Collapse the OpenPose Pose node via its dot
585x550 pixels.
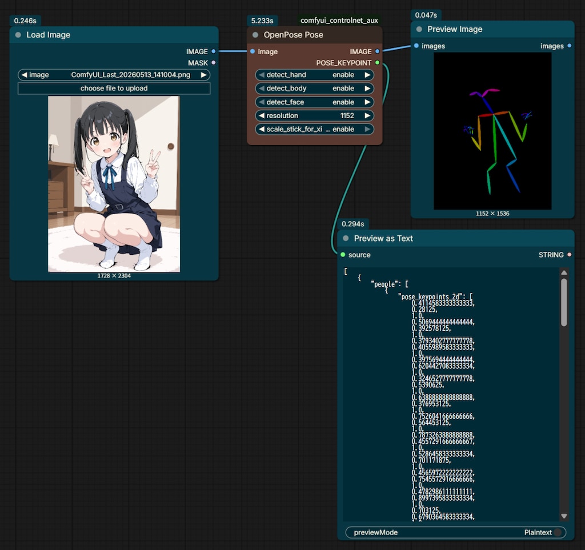click(255, 35)
